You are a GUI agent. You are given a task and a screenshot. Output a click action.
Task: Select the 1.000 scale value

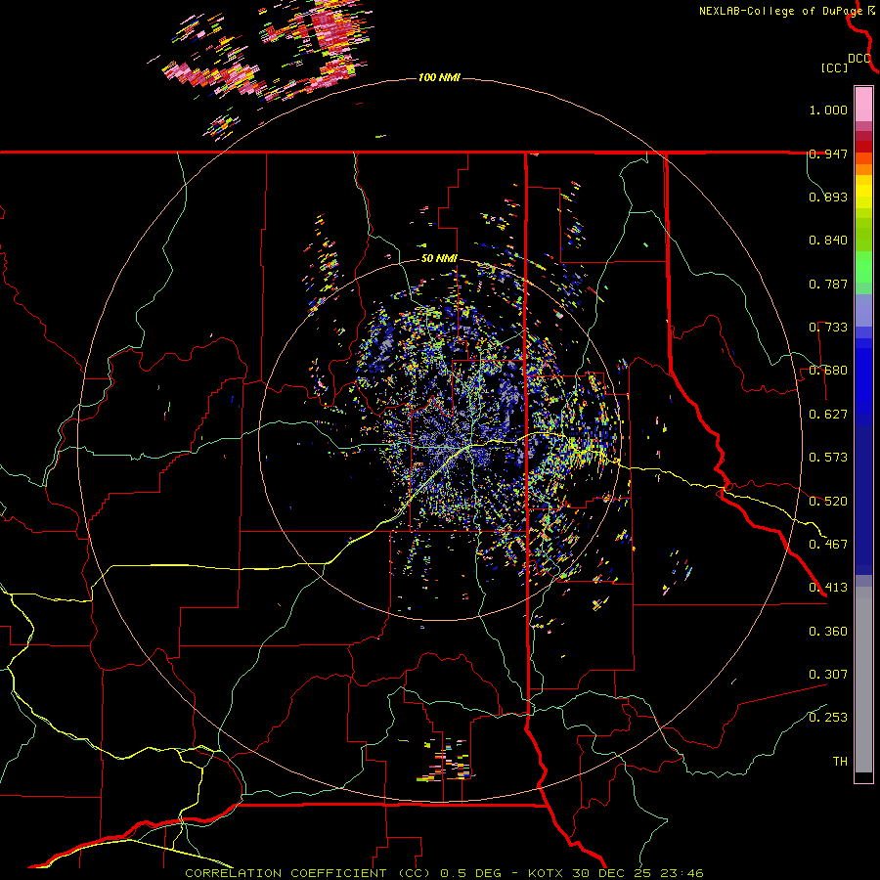(828, 110)
